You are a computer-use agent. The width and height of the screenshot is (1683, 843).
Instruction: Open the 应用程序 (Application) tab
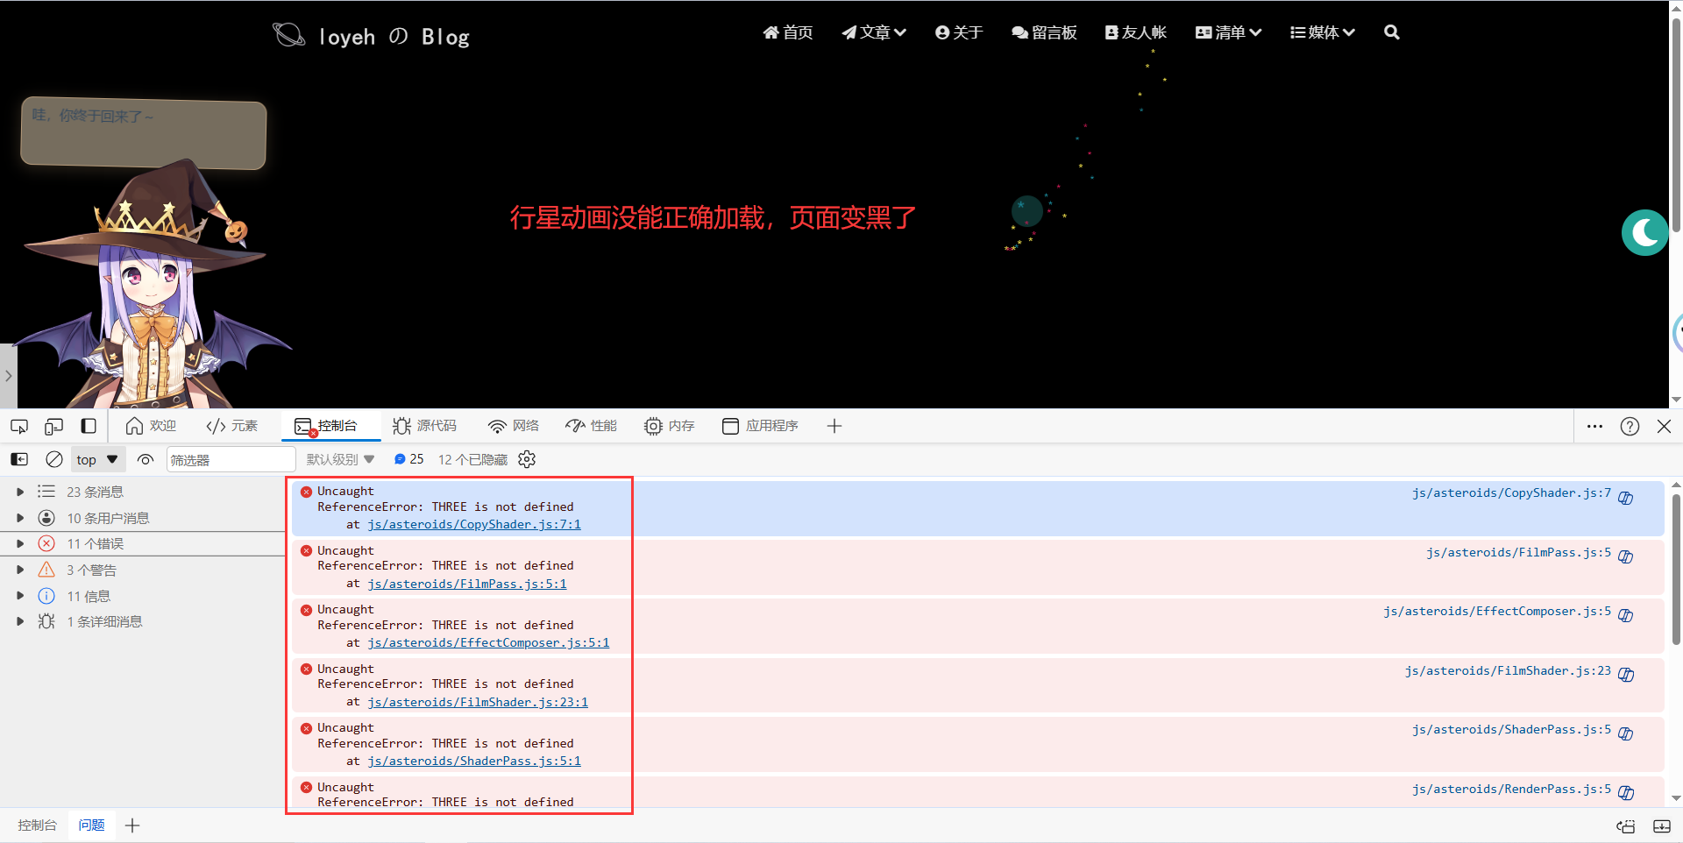click(760, 426)
